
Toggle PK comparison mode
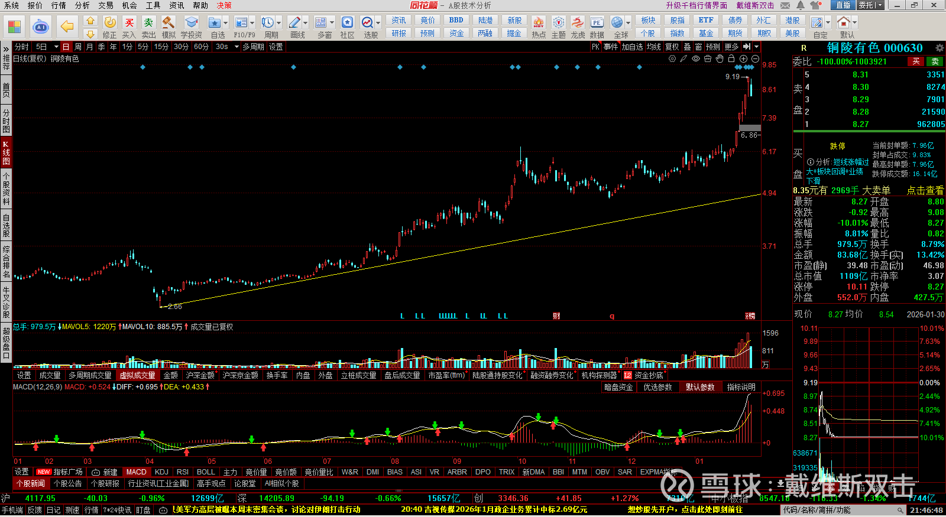595,47
